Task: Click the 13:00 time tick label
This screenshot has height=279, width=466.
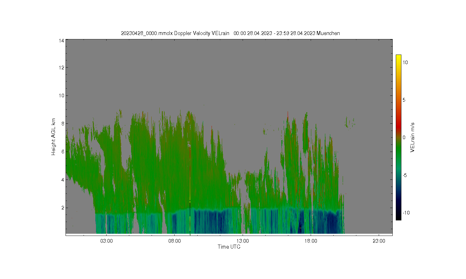Action: point(243,241)
